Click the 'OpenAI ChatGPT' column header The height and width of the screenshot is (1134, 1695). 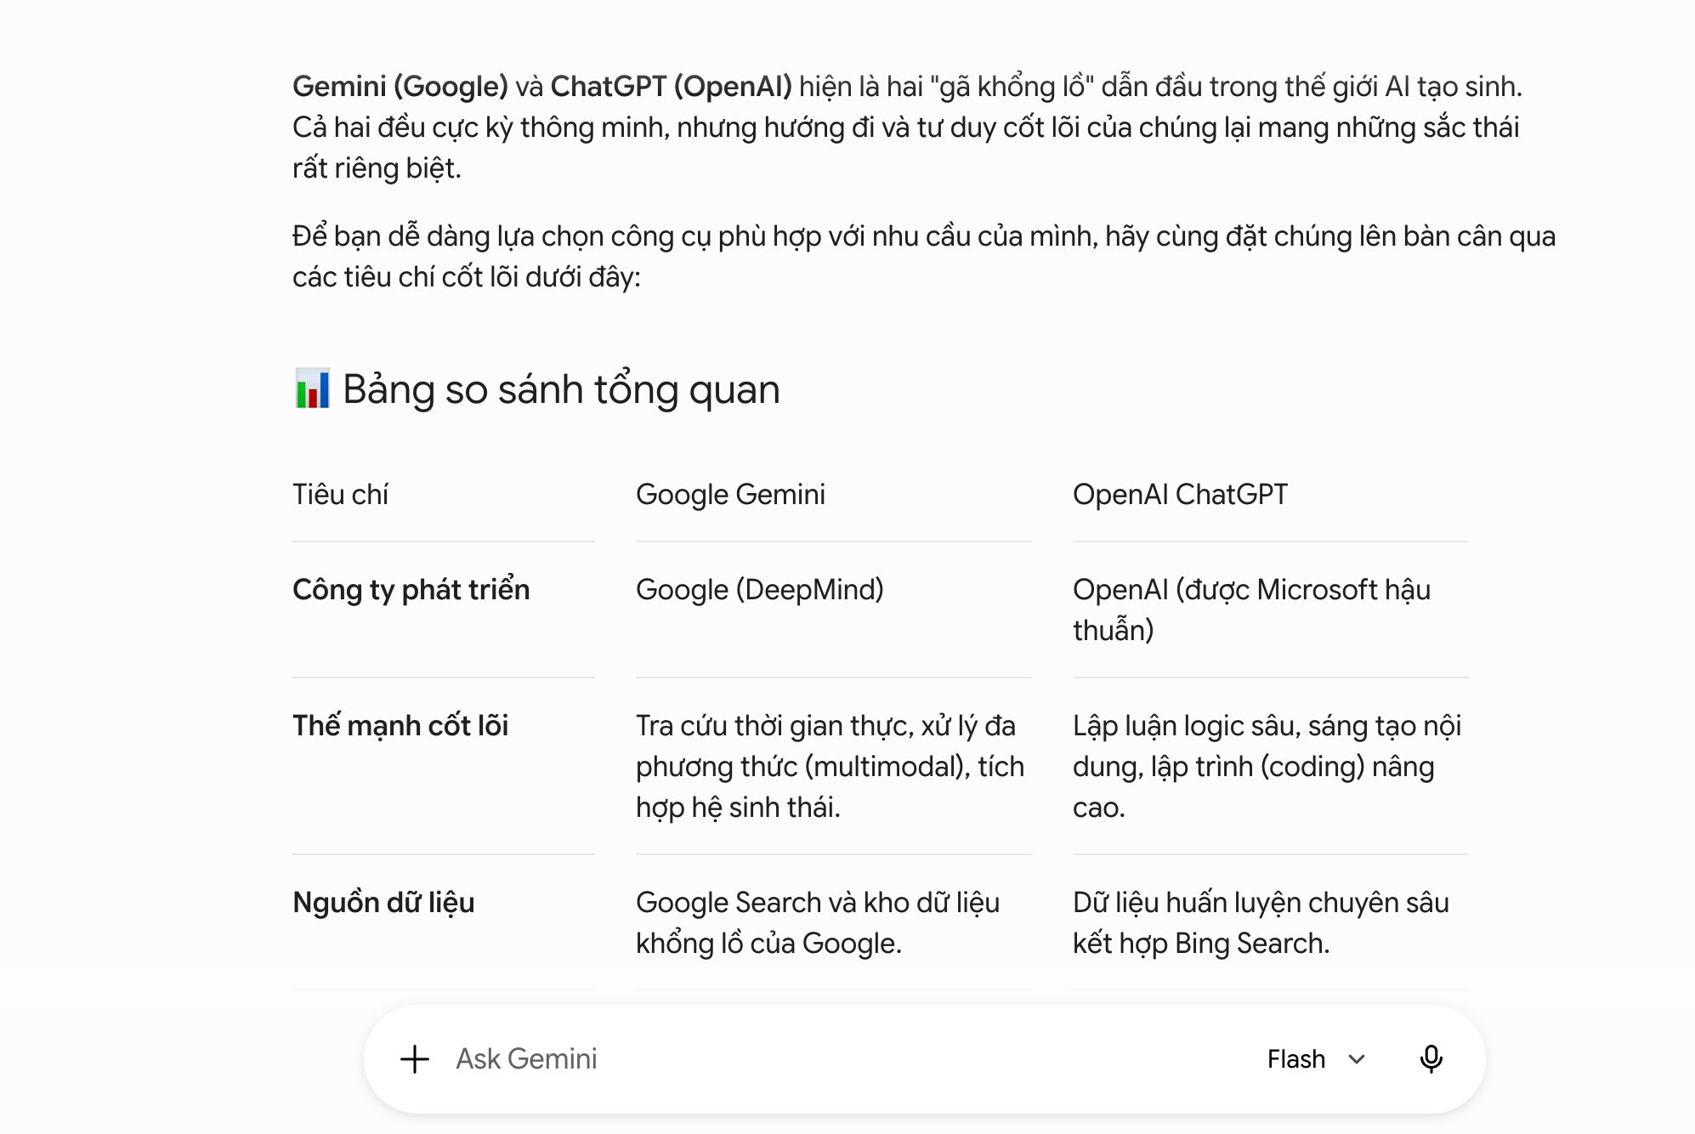(1180, 495)
